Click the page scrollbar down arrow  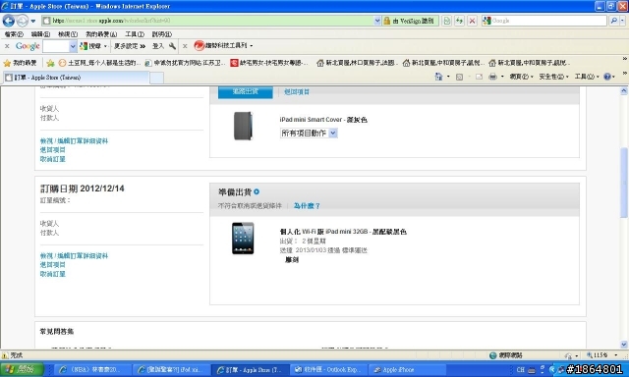point(624,345)
